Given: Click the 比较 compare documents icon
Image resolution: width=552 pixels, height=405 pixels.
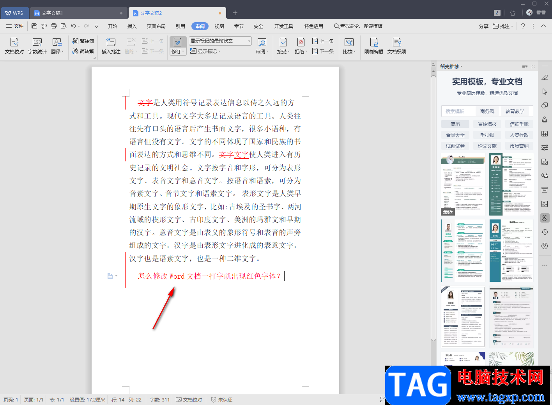Looking at the screenshot, I should pyautogui.click(x=349, y=46).
